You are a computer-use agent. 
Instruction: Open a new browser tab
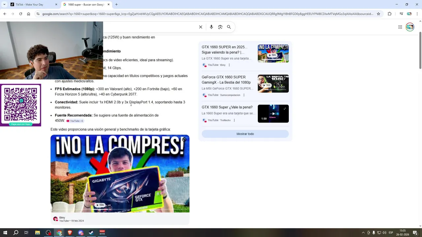point(116,5)
